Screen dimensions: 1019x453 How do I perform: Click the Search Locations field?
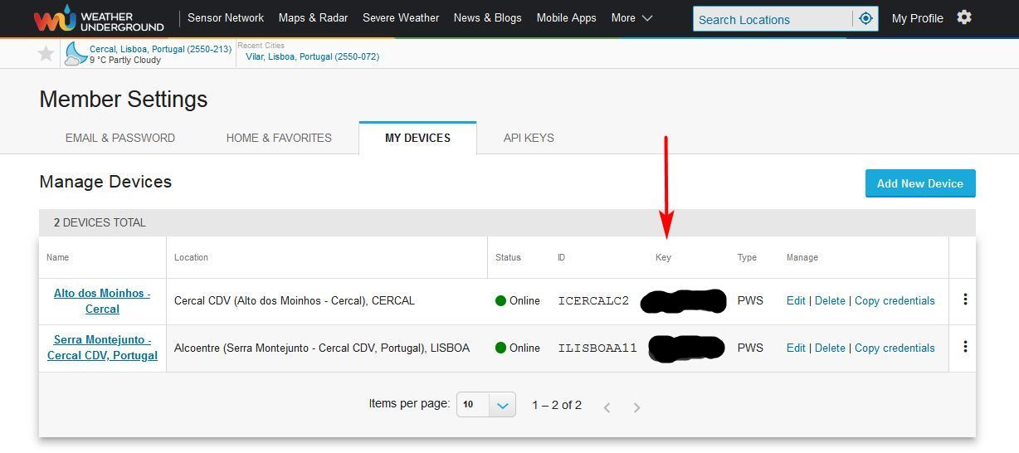click(x=772, y=19)
